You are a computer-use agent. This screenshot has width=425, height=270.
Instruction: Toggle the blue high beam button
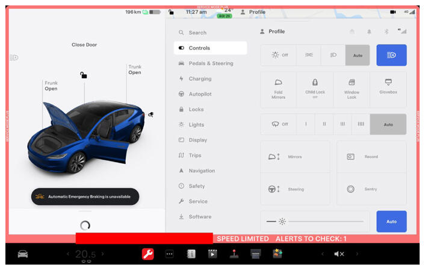[x=391, y=55]
